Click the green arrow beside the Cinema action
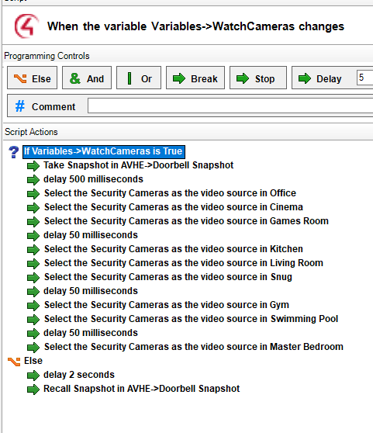Image resolution: width=373 pixels, height=433 pixels. coord(33,208)
